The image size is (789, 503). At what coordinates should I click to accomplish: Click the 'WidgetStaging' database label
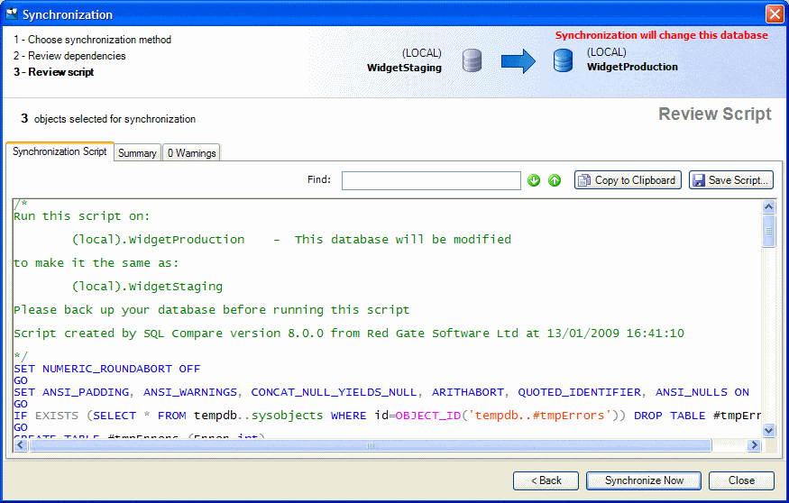pos(404,68)
